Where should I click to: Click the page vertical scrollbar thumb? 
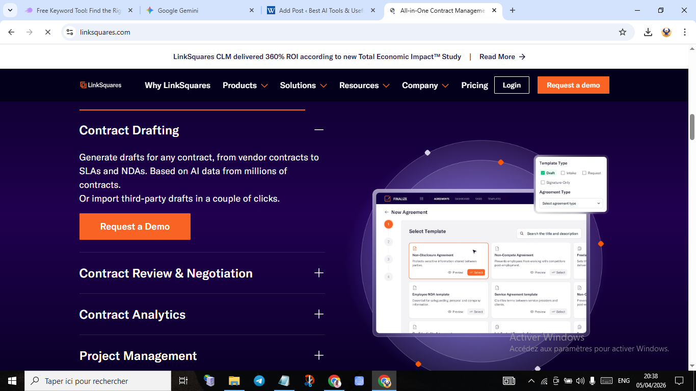pos(692,127)
